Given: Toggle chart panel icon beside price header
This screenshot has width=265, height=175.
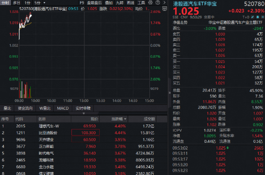Looking at the screenshot, I should tap(164, 9).
